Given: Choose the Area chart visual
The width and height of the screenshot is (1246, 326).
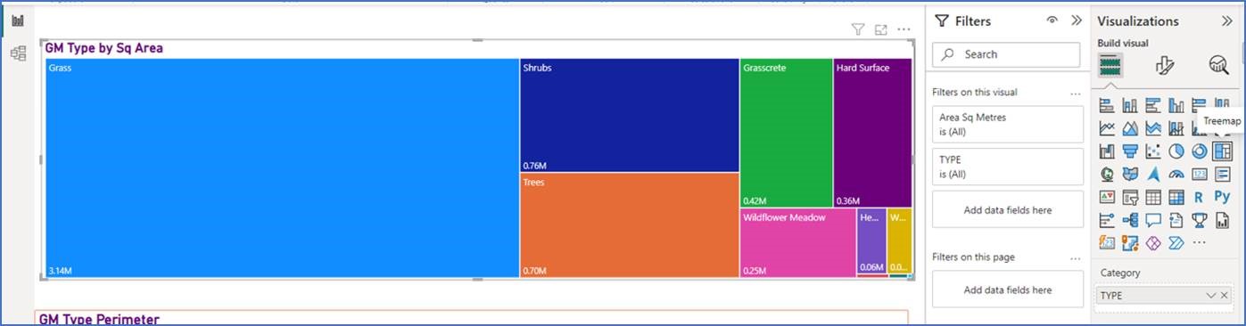Looking at the screenshot, I should coord(1130,128).
